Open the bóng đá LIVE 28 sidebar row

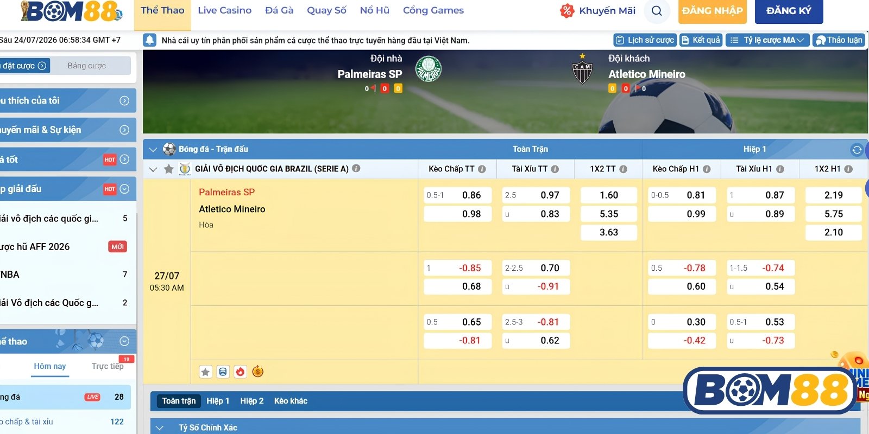65,397
